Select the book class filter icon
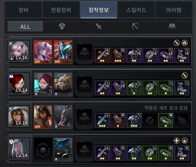196x167 pixels. (172, 26)
